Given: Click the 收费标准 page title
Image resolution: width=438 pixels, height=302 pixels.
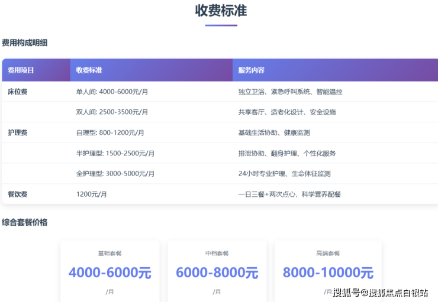Looking at the screenshot, I should coord(221,11).
